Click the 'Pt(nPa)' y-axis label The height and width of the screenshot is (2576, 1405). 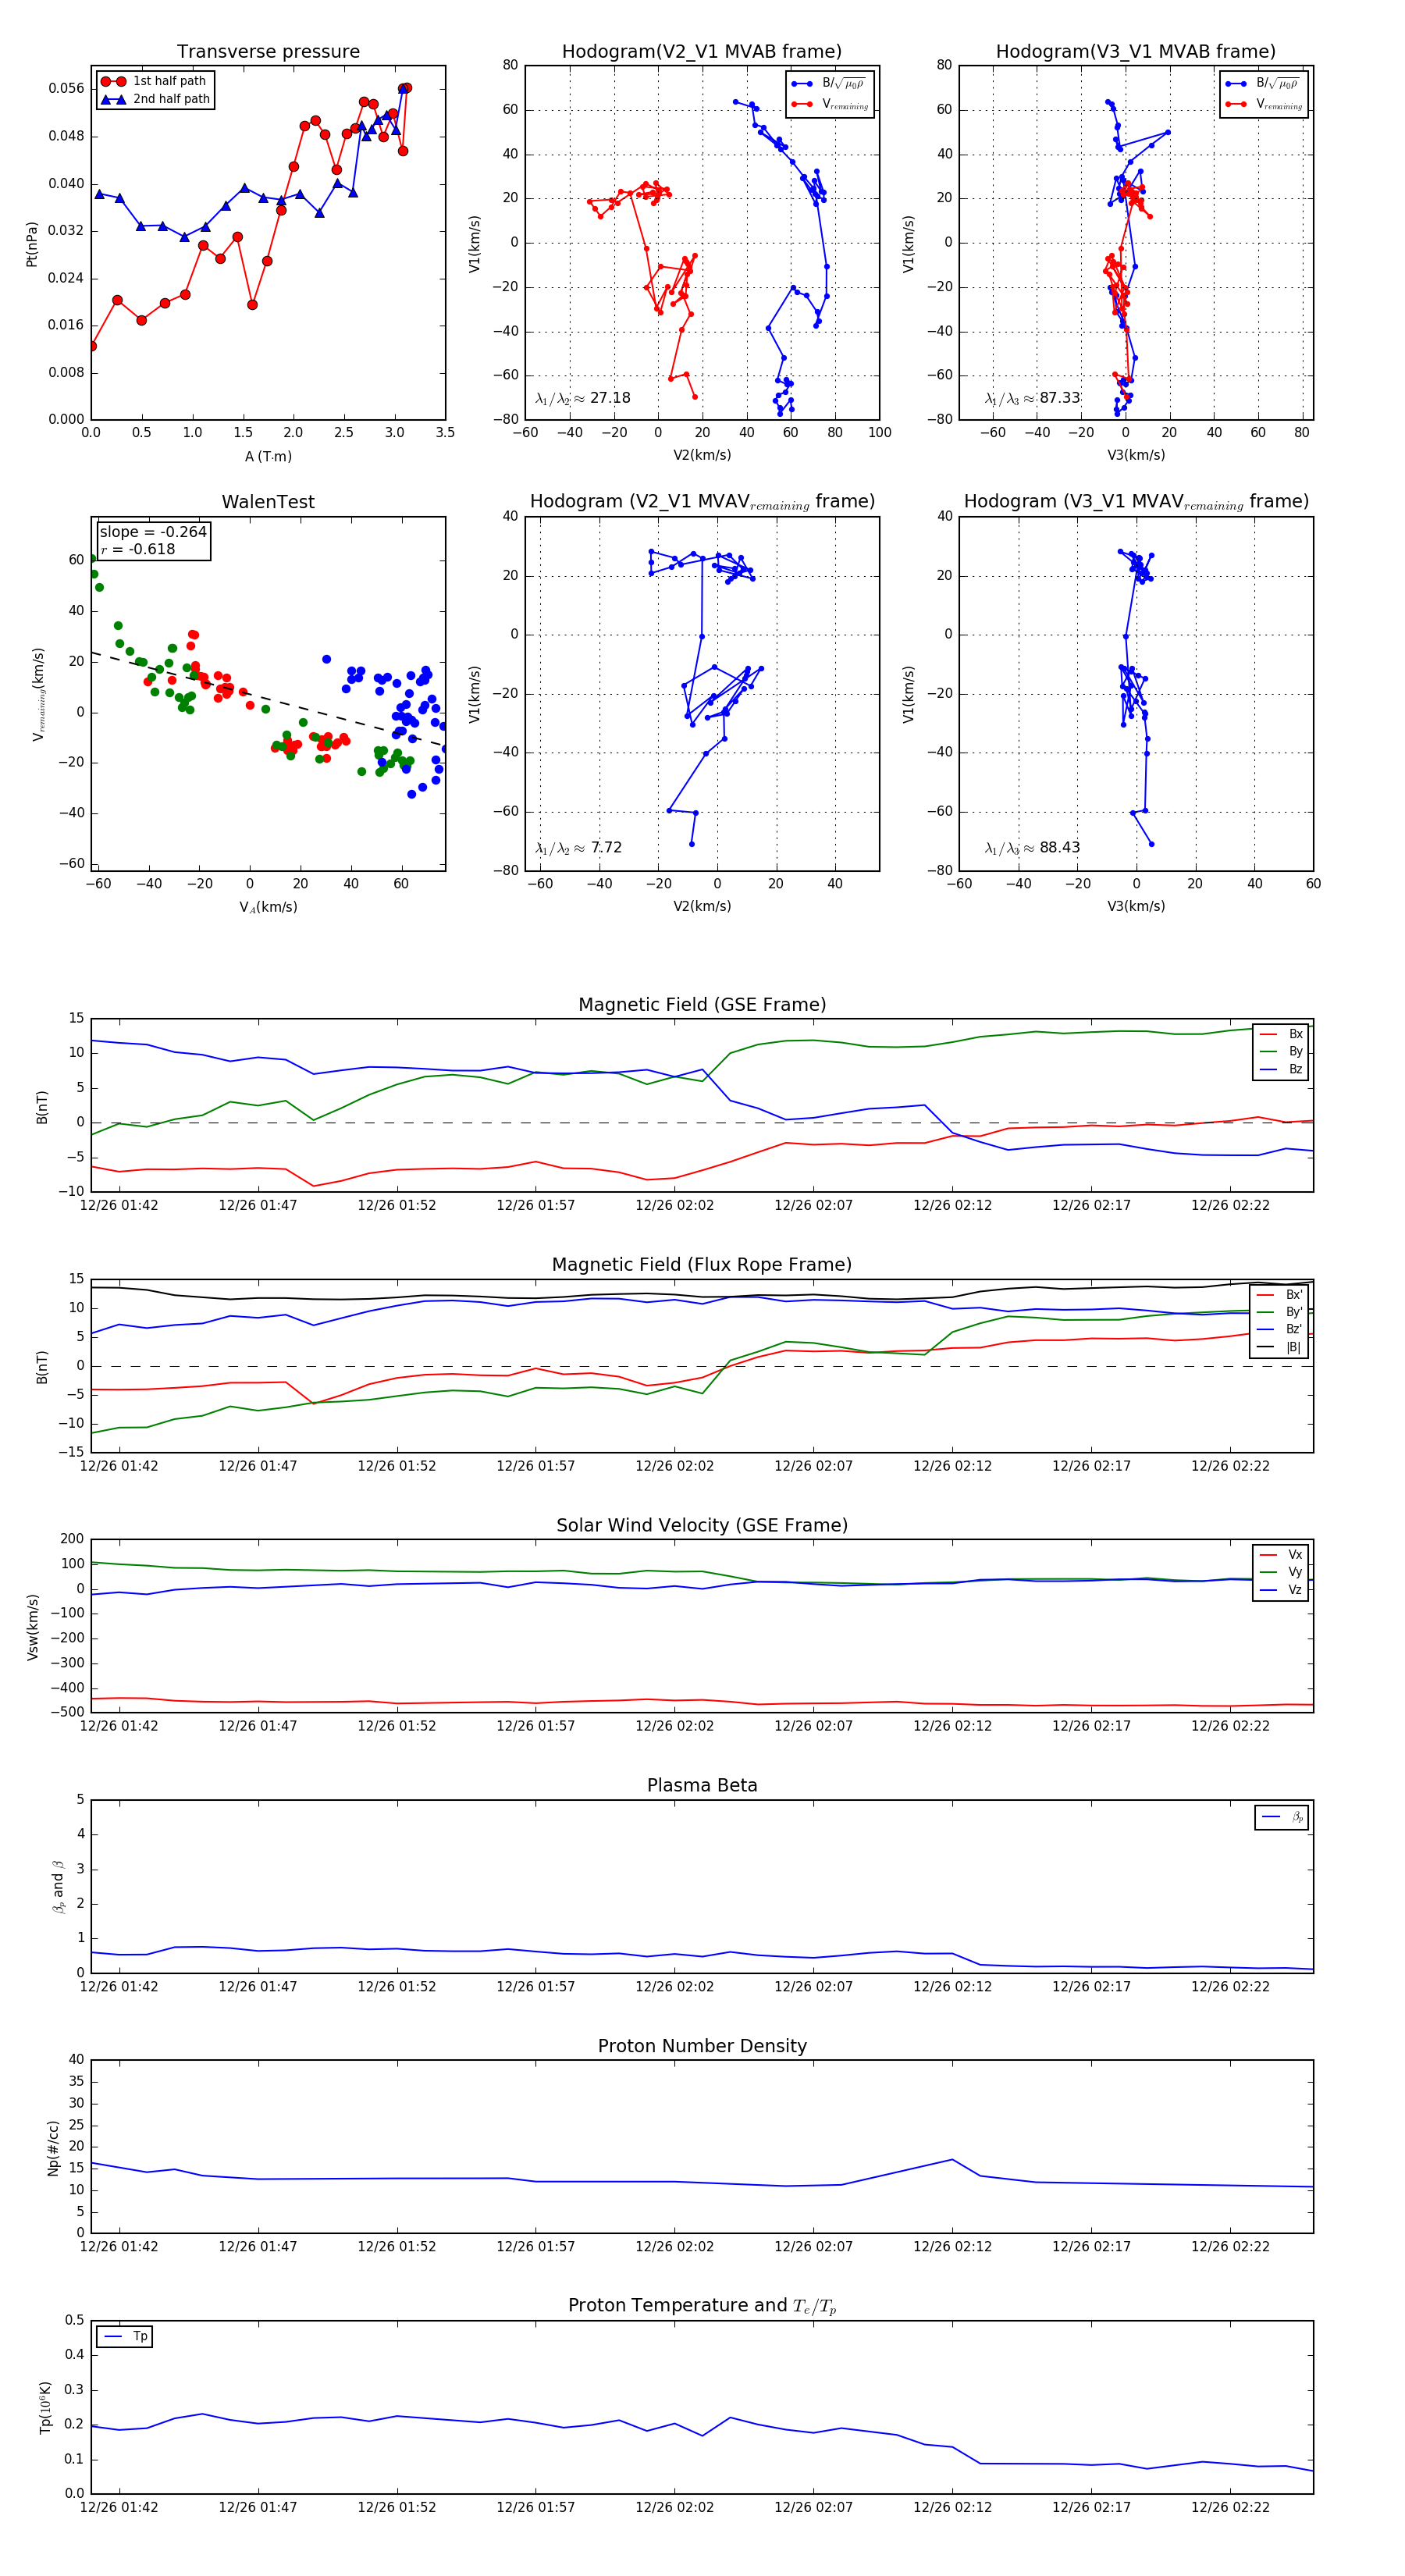32,243
